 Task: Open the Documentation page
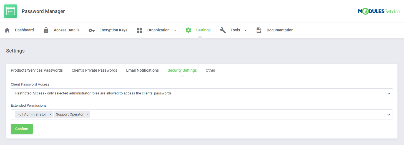(x=280, y=30)
